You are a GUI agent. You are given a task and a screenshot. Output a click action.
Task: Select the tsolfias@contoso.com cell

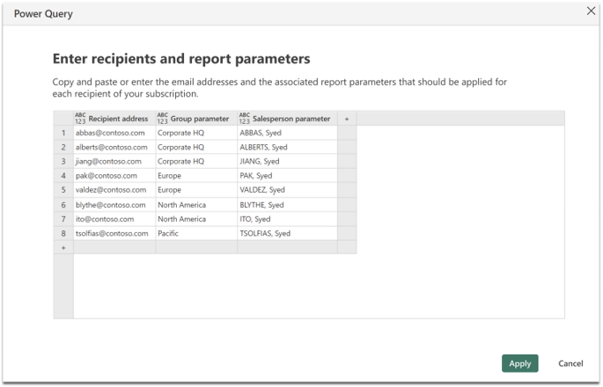click(114, 233)
